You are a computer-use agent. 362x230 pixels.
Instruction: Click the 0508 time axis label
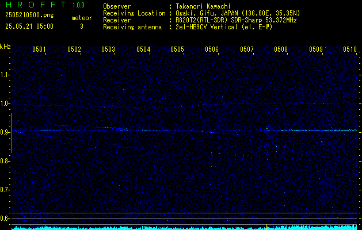[281, 49]
